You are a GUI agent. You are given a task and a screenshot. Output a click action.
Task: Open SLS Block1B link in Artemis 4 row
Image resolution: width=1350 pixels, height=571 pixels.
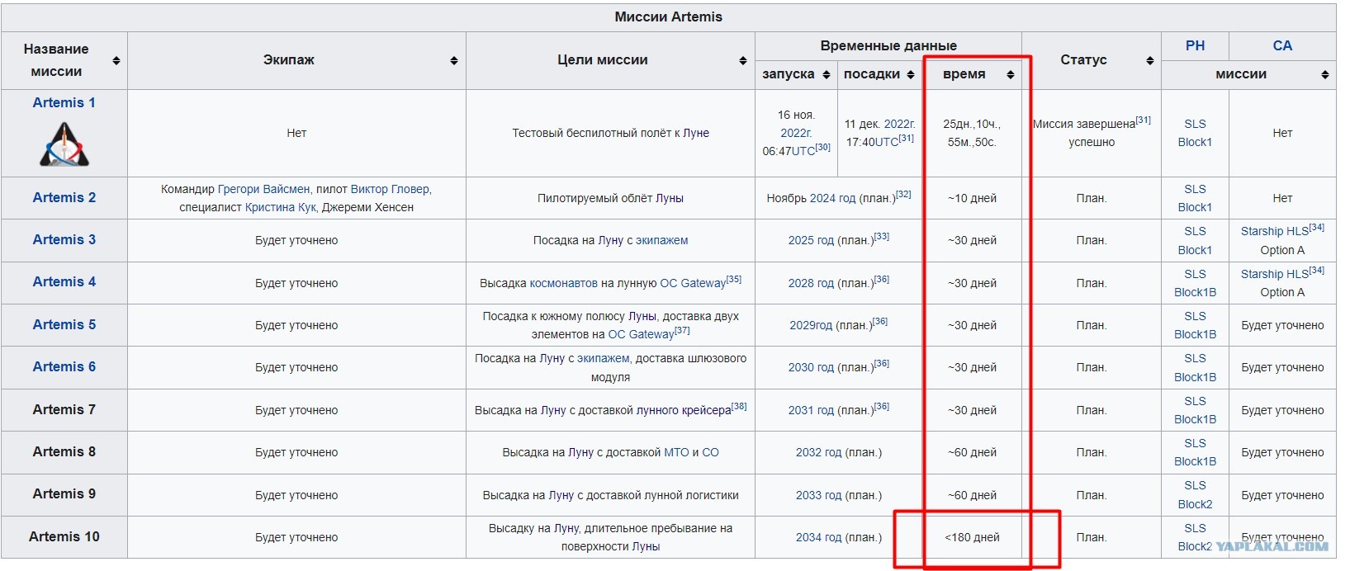[1195, 283]
